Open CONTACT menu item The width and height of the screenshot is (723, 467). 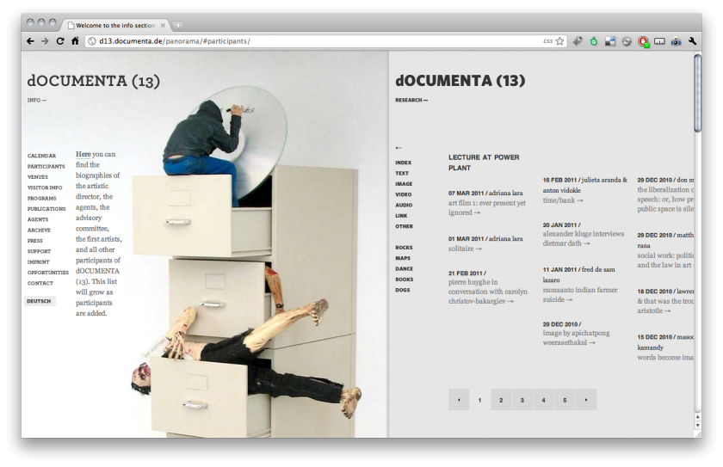point(40,283)
